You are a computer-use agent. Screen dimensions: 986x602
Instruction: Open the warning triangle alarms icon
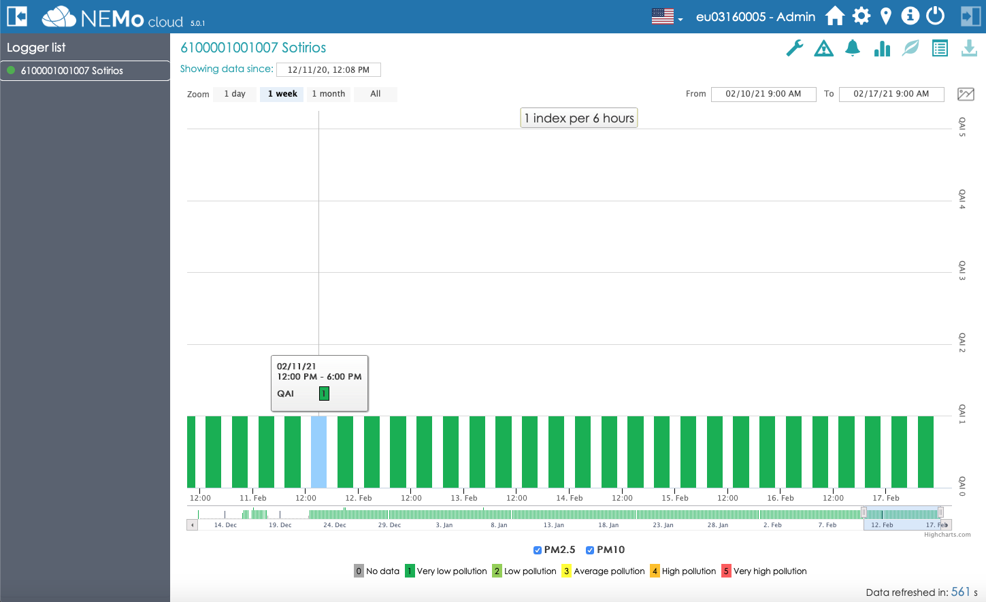(823, 48)
